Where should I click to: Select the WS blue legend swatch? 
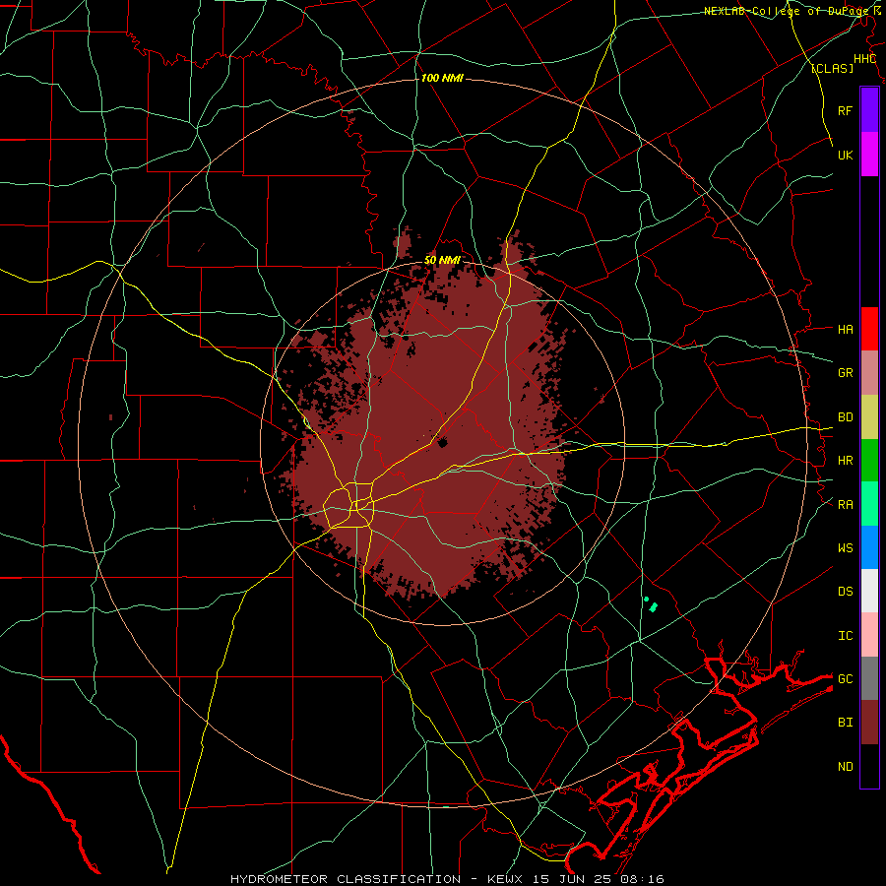pos(869,547)
